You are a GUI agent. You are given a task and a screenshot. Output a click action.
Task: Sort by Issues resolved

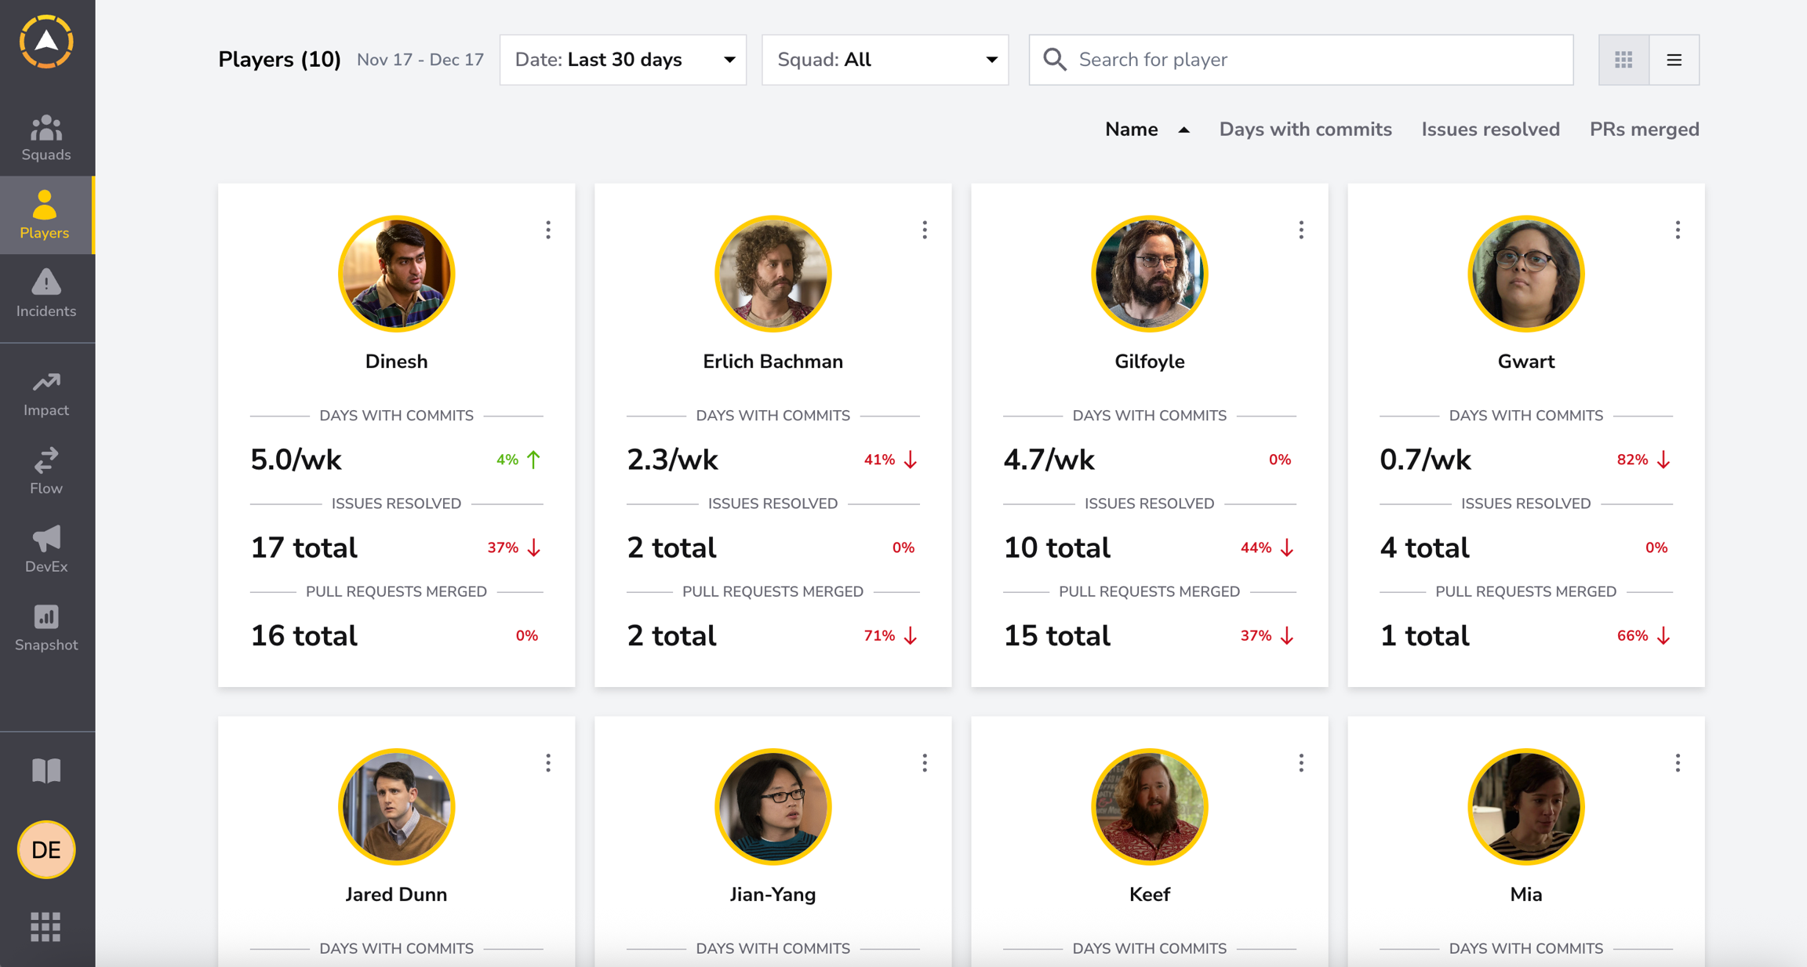(1490, 129)
